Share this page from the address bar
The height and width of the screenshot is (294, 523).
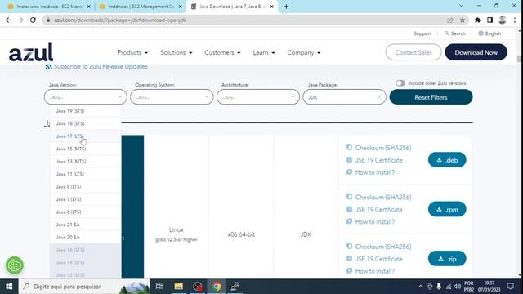pos(450,20)
